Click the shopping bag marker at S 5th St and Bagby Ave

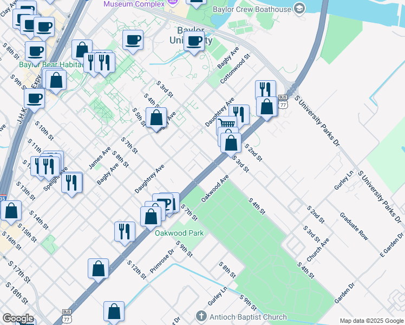pyautogui.click(x=156, y=118)
